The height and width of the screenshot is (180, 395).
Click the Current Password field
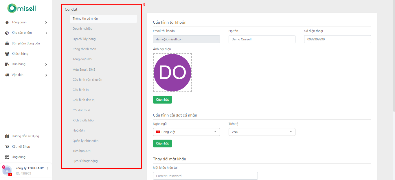pos(205,176)
